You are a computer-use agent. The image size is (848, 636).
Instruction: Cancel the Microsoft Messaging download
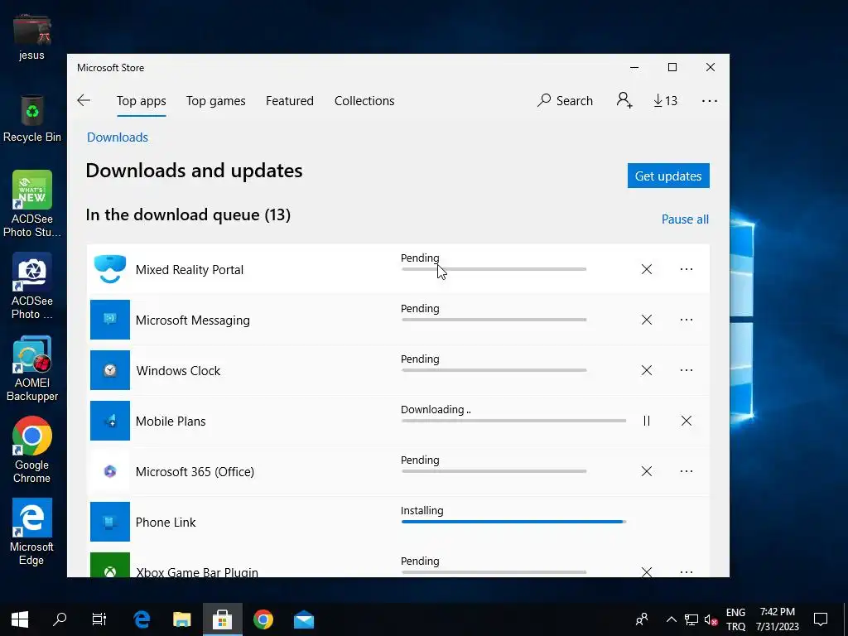(646, 320)
